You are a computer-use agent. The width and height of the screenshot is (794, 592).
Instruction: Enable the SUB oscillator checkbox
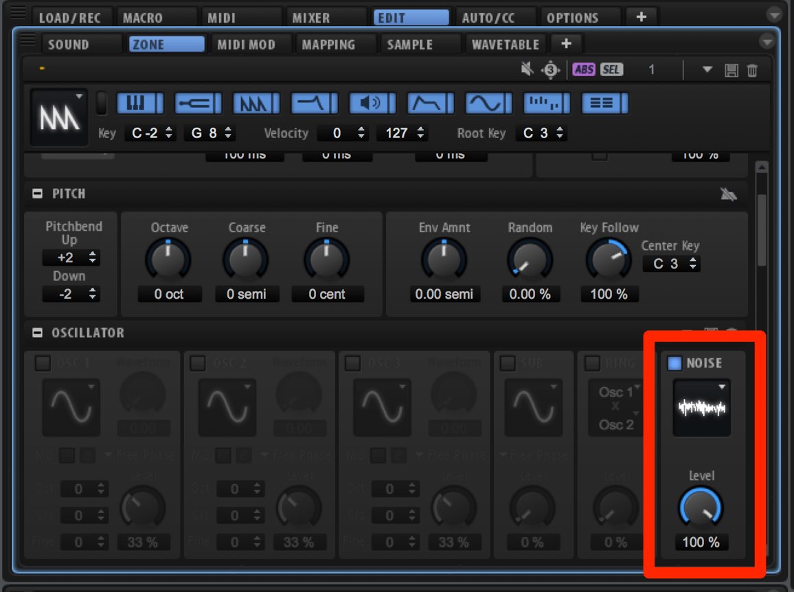(508, 363)
